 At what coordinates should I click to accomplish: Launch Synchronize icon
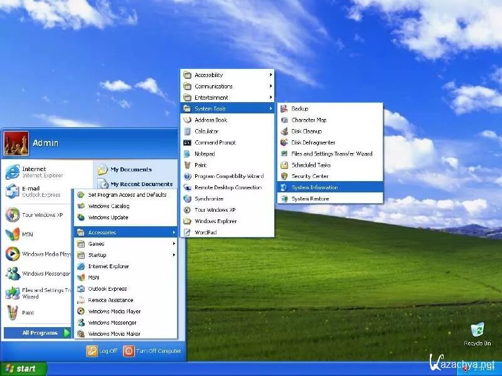pyautogui.click(x=187, y=199)
